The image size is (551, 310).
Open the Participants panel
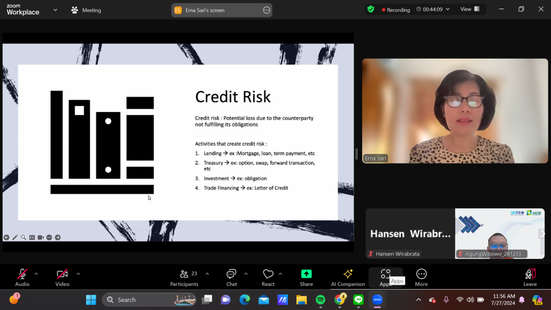tap(184, 277)
